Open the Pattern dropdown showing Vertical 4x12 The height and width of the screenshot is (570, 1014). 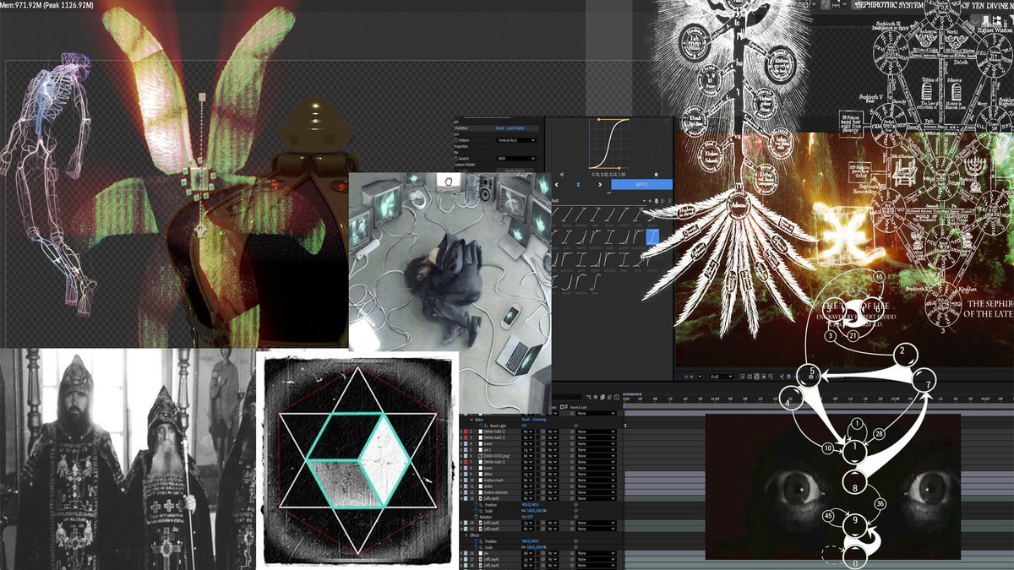[x=516, y=140]
